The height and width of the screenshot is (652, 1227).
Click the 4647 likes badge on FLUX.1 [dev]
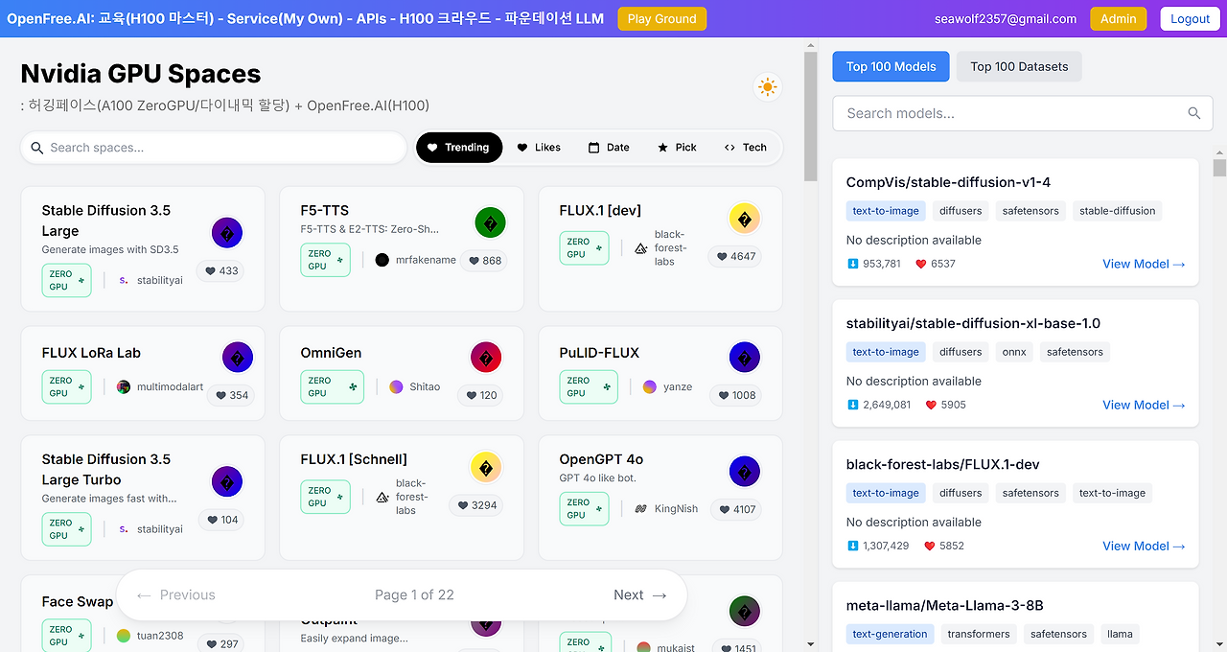(735, 256)
